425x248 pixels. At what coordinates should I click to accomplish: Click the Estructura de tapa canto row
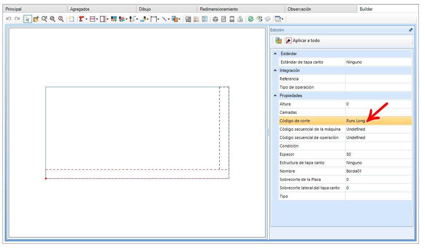click(345, 163)
